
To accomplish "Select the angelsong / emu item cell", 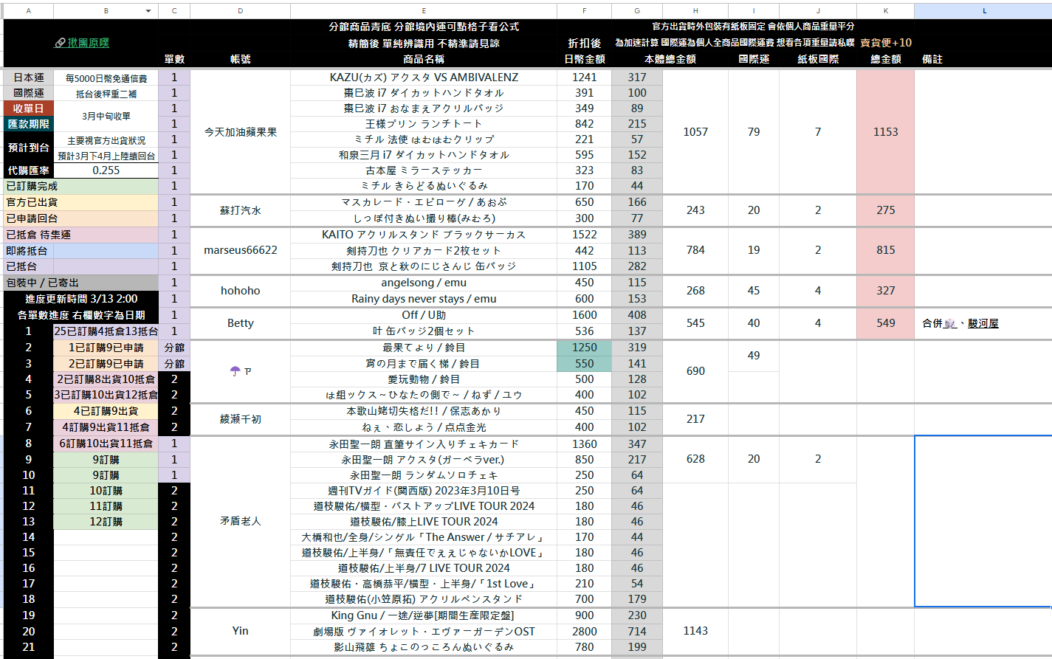I will point(424,283).
